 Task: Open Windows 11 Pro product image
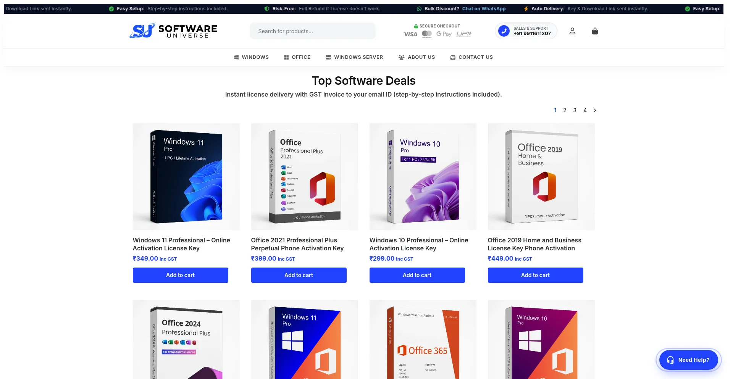tap(186, 177)
